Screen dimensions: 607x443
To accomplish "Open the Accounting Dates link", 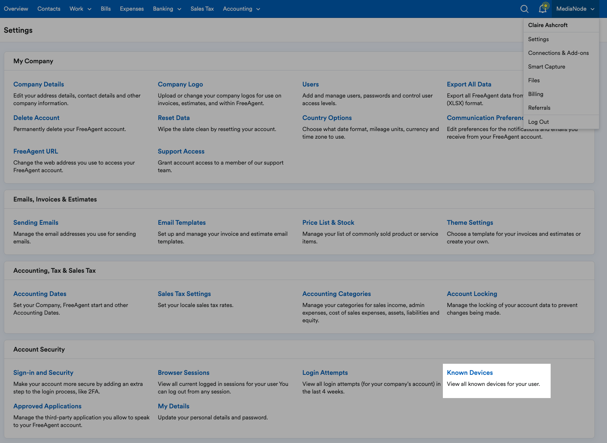I will click(40, 294).
